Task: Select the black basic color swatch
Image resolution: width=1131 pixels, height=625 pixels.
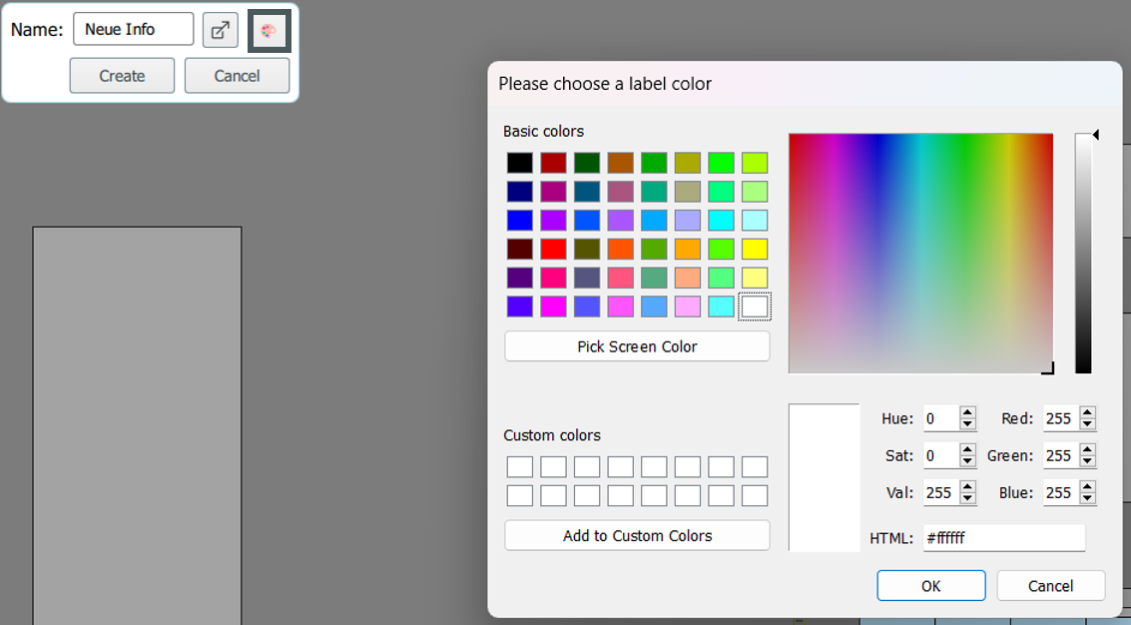Action: [x=518, y=162]
